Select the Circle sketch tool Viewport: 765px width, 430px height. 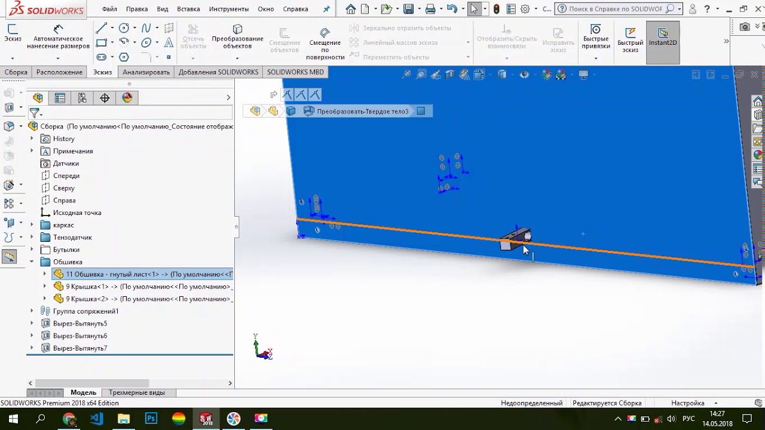point(124,28)
